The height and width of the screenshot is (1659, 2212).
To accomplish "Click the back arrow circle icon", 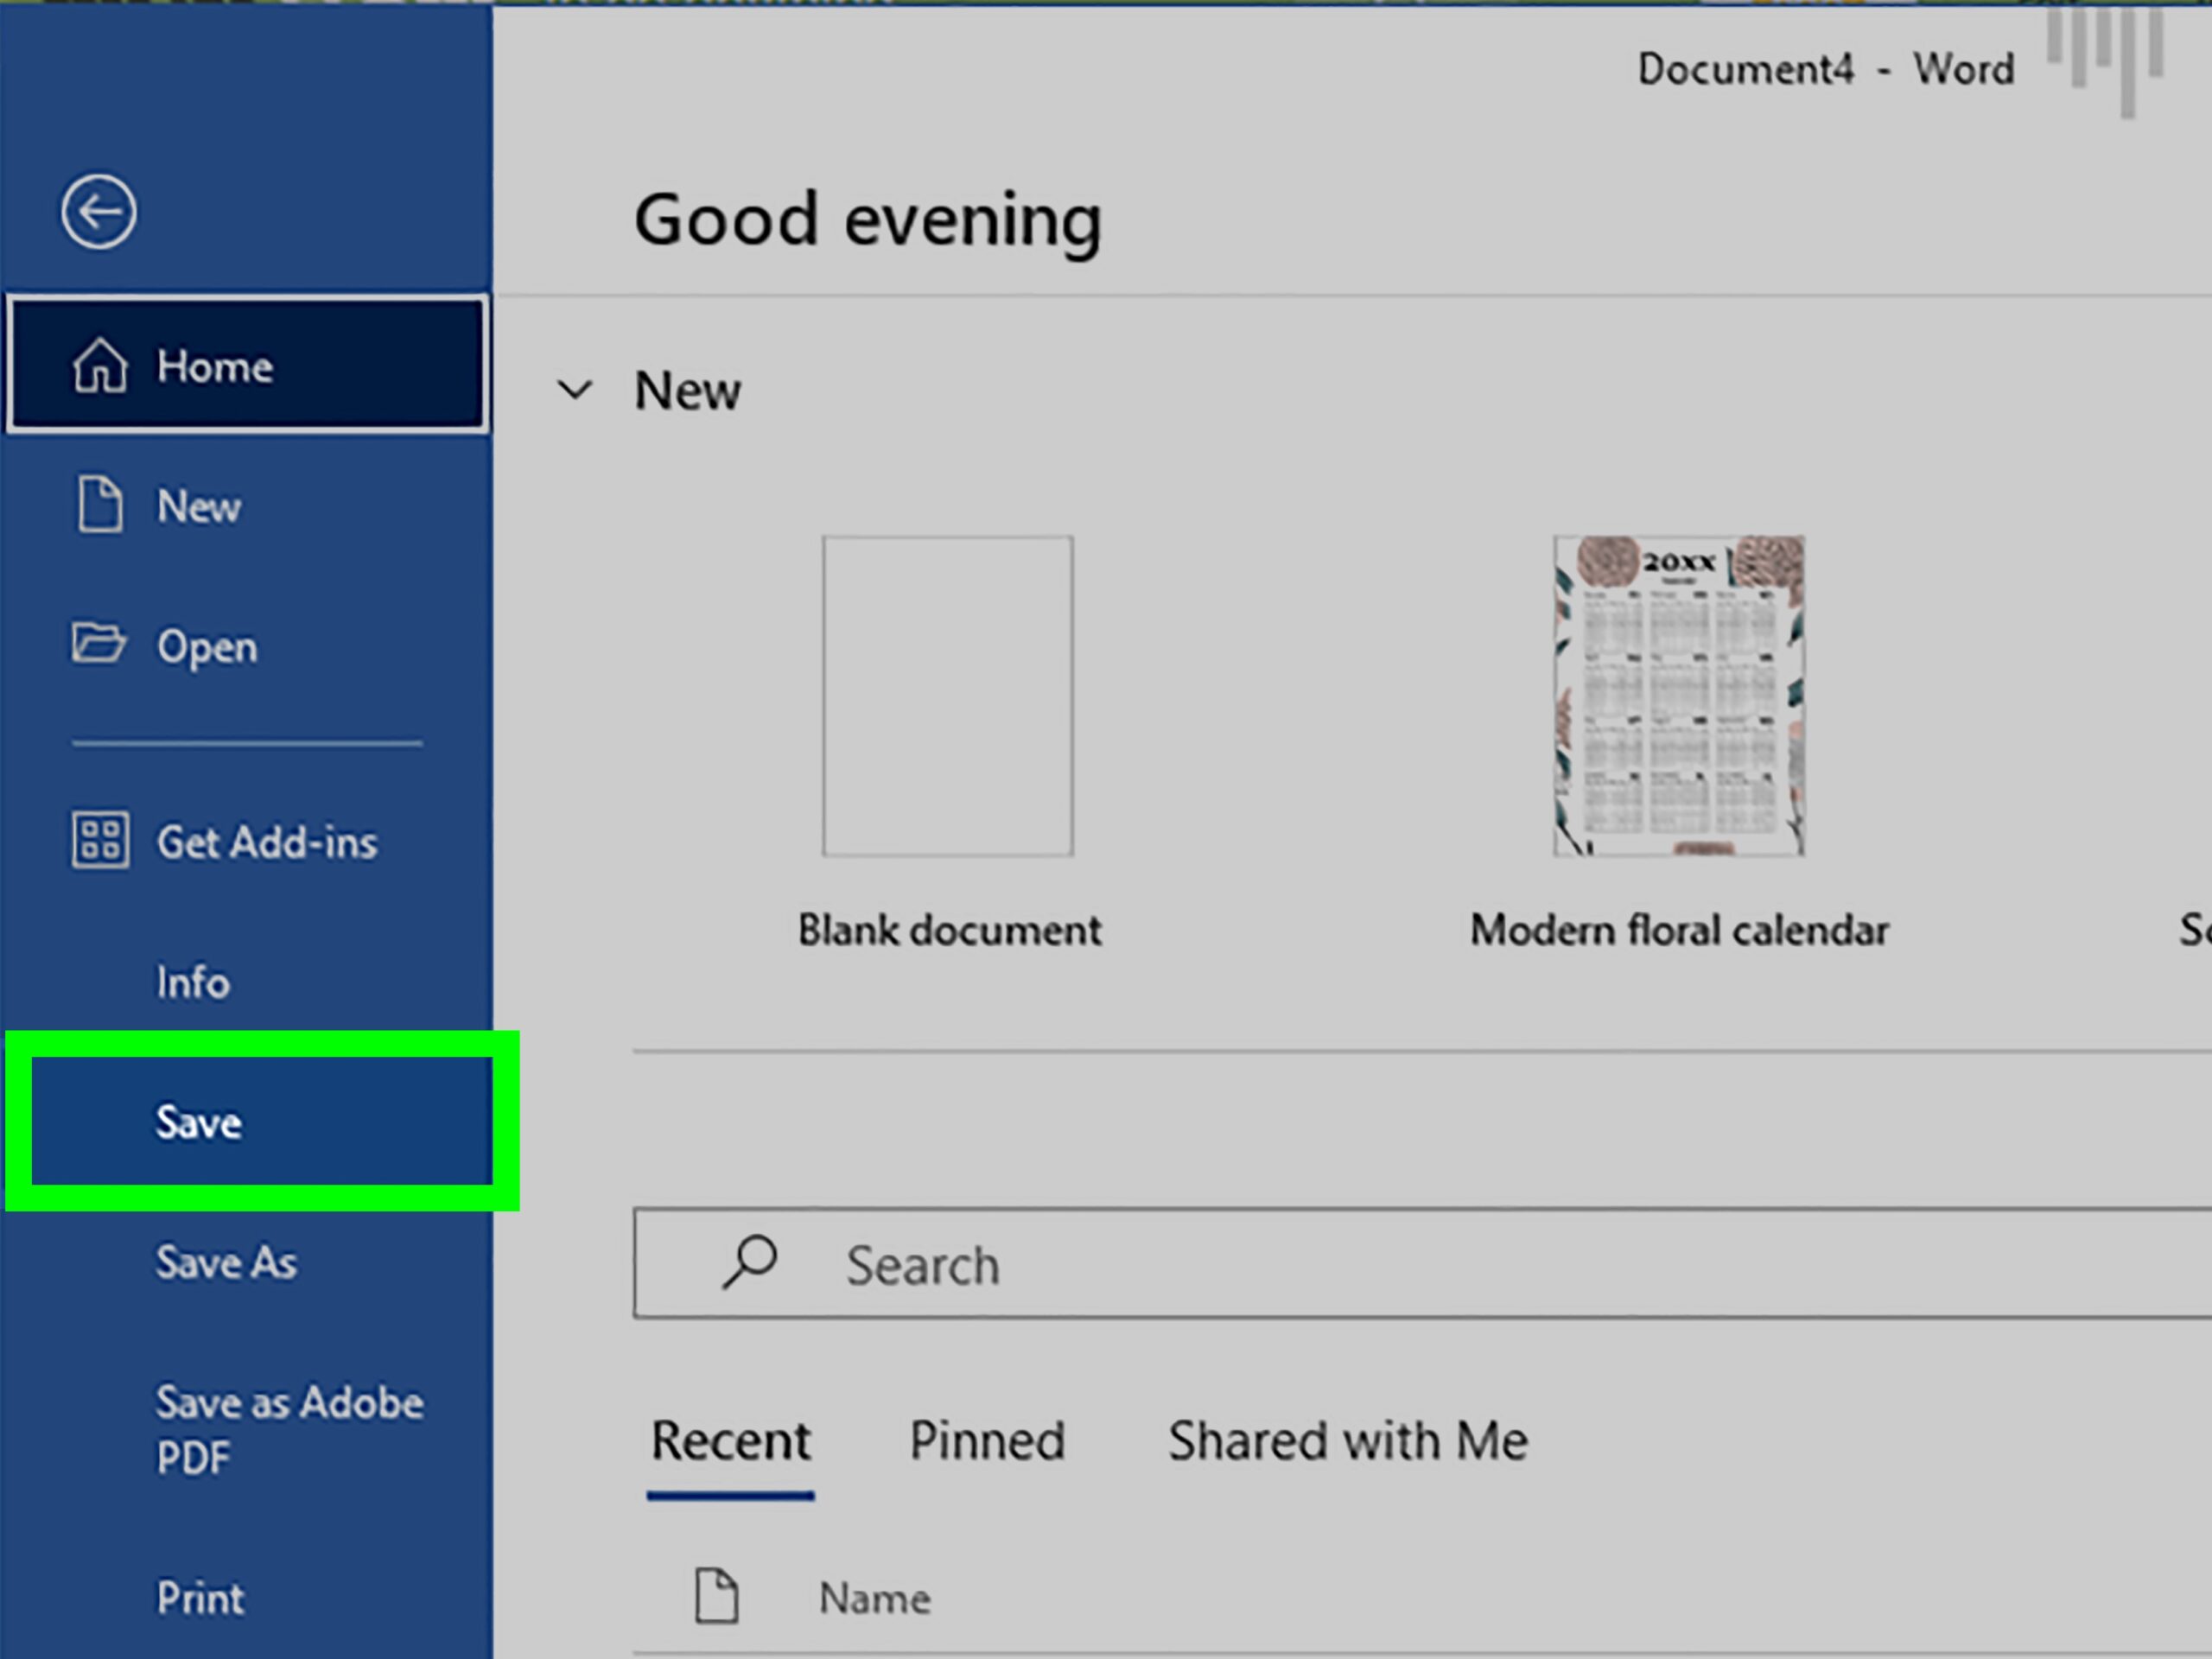I will point(98,211).
